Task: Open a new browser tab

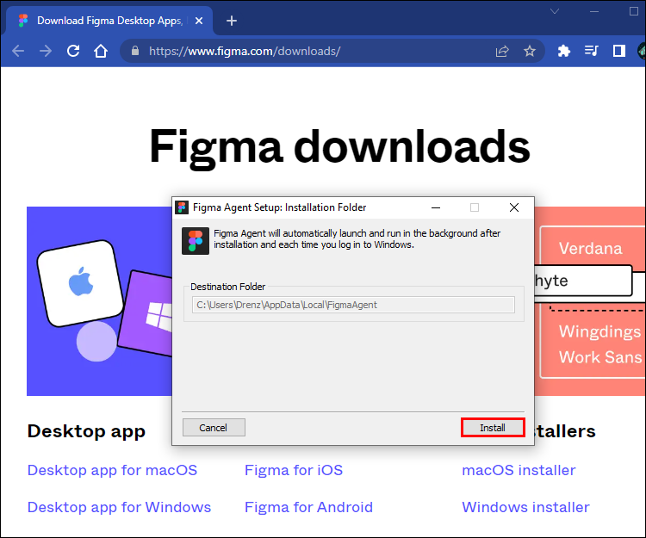Action: (232, 21)
